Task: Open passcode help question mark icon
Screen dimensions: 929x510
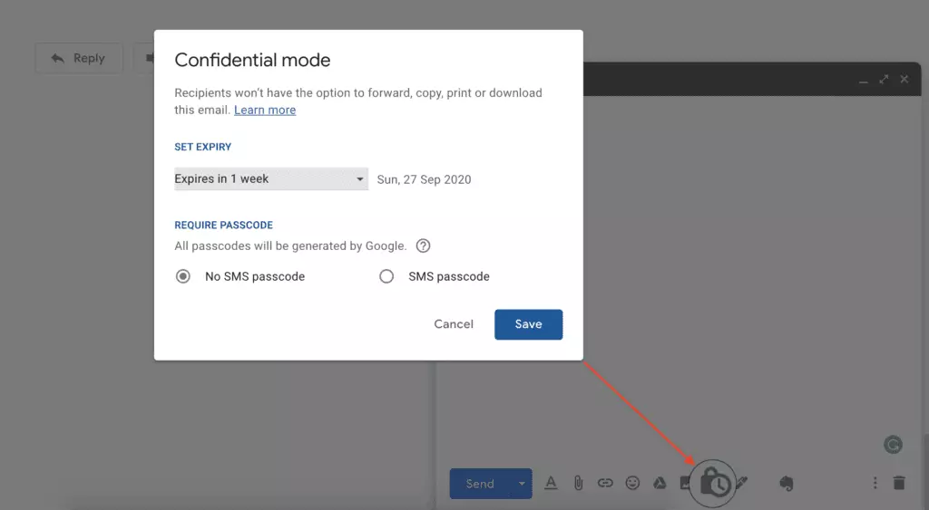Action: tap(423, 245)
